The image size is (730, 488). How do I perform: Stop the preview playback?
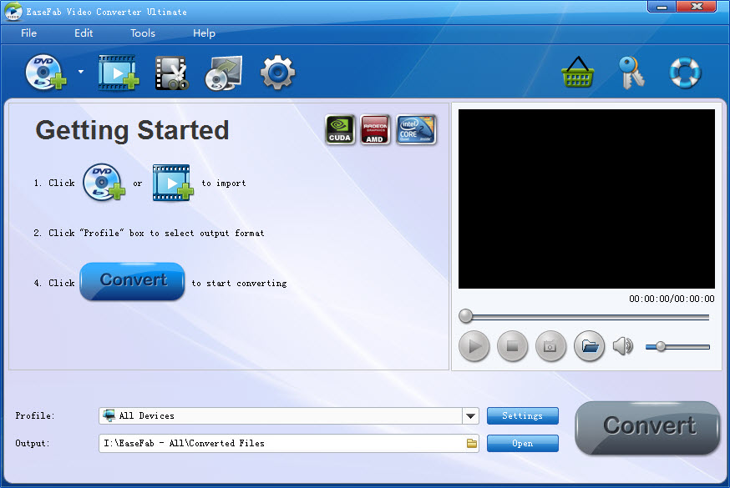click(x=512, y=346)
